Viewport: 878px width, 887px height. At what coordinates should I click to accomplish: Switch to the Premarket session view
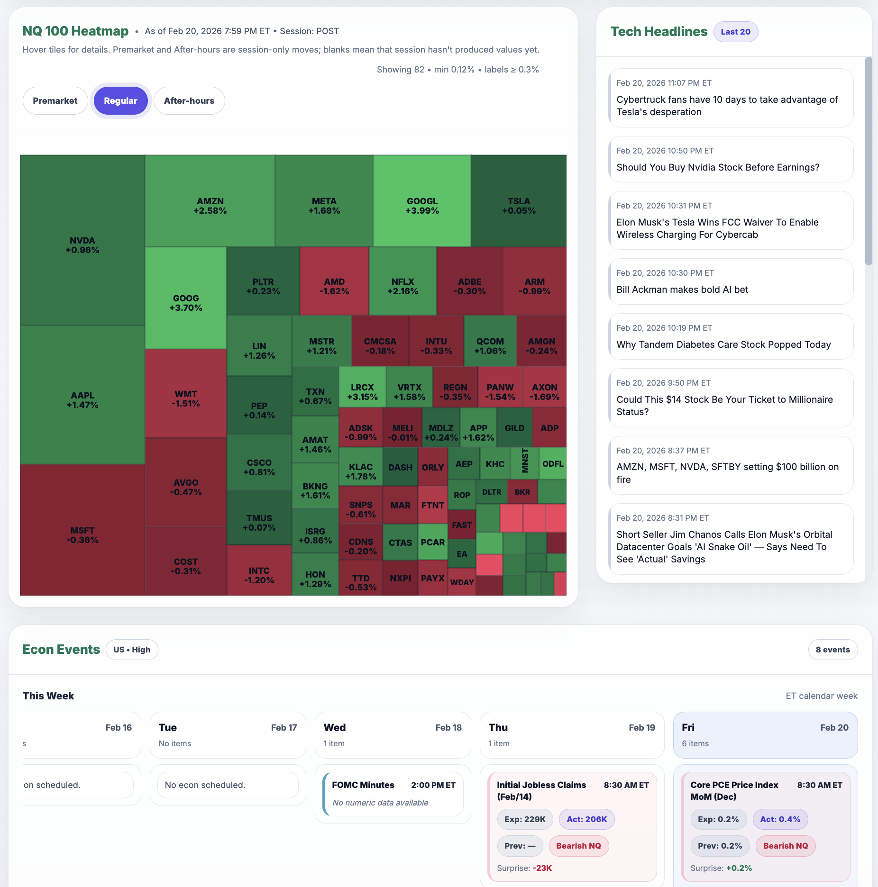[x=55, y=100]
